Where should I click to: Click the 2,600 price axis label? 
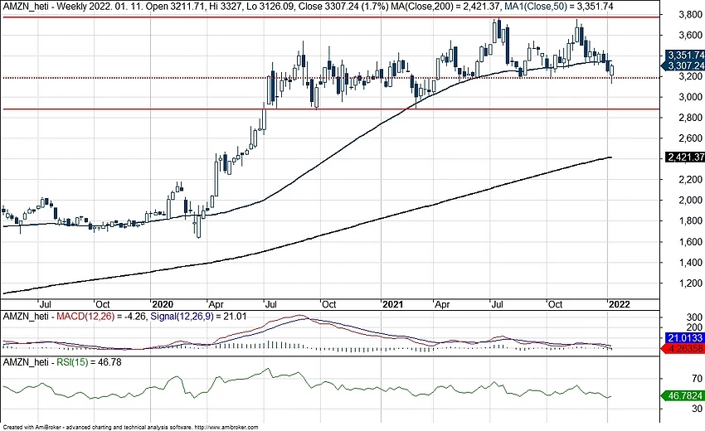pos(690,138)
